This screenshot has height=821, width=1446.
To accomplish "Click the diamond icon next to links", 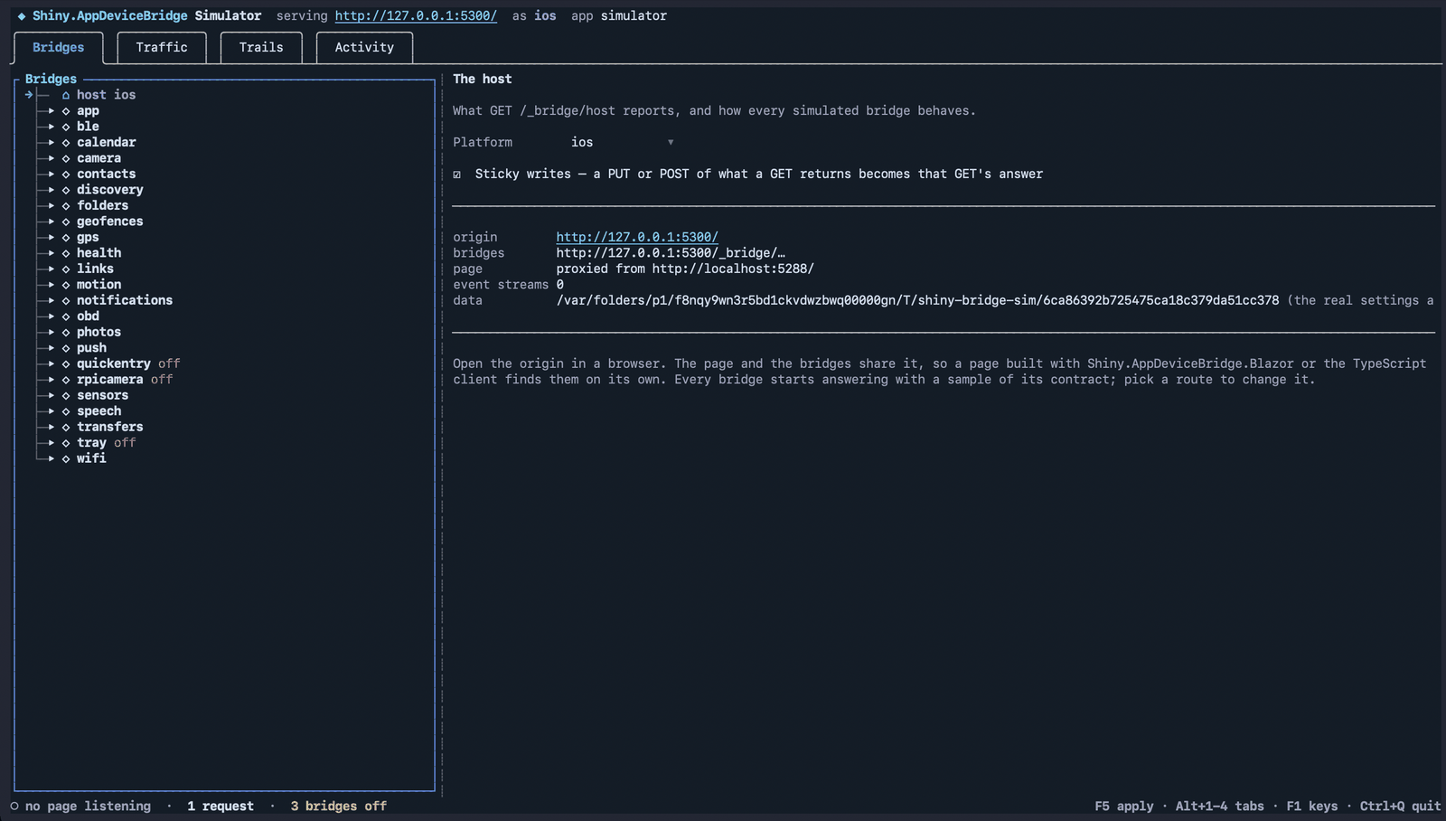I will (66, 269).
